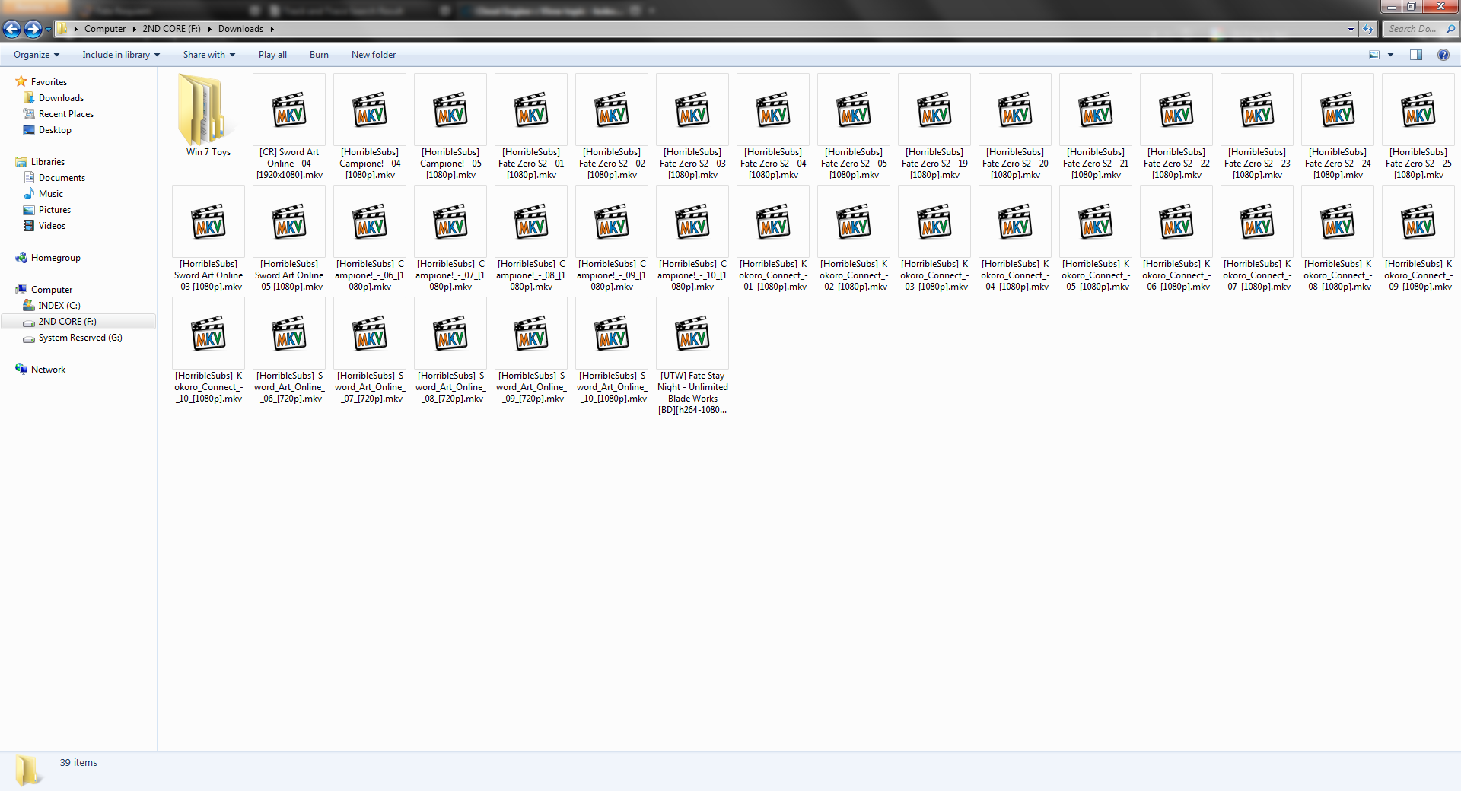1461x791 pixels.
Task: Select Kokoro_Connect_-_01_[1080p].mkv icon
Action: tap(773, 221)
